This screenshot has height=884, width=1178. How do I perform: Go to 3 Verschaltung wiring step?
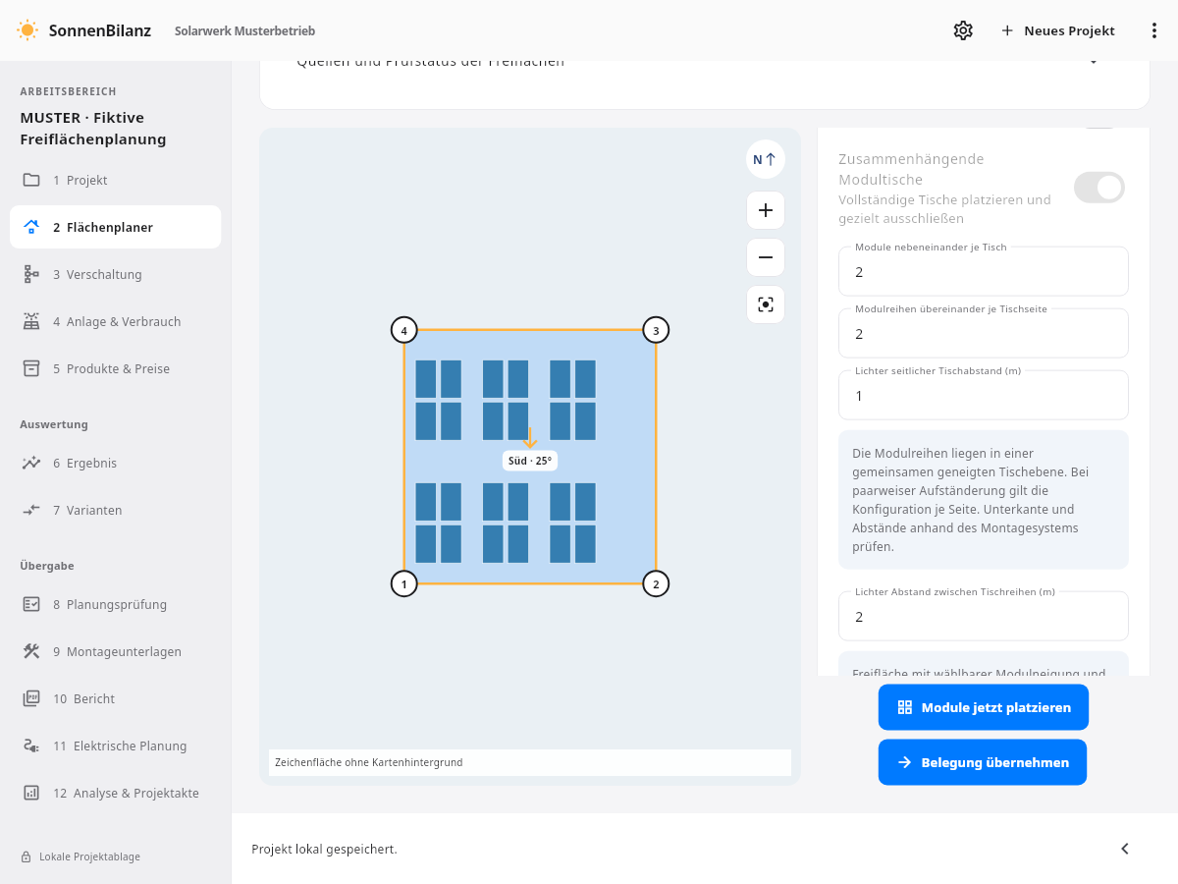[115, 274]
